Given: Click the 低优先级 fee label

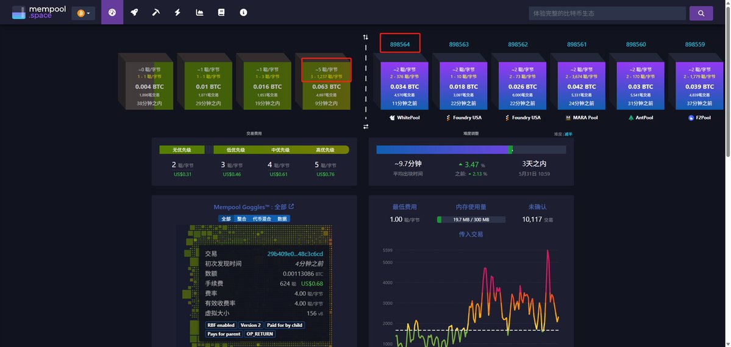Looking at the screenshot, I should pos(236,149).
